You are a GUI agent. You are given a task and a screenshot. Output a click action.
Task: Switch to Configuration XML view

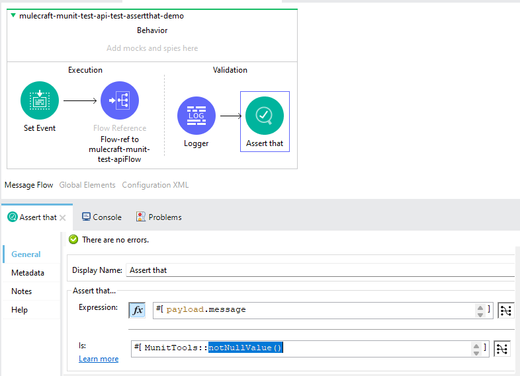[x=155, y=185]
